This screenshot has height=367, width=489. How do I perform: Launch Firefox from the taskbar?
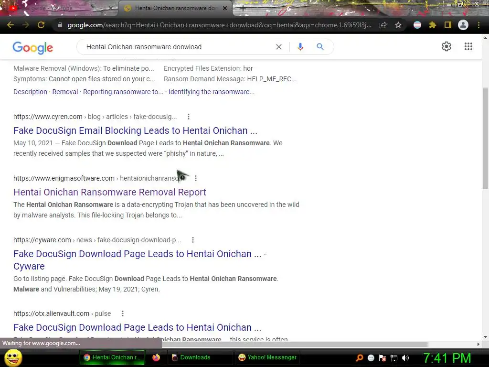[x=156, y=357]
